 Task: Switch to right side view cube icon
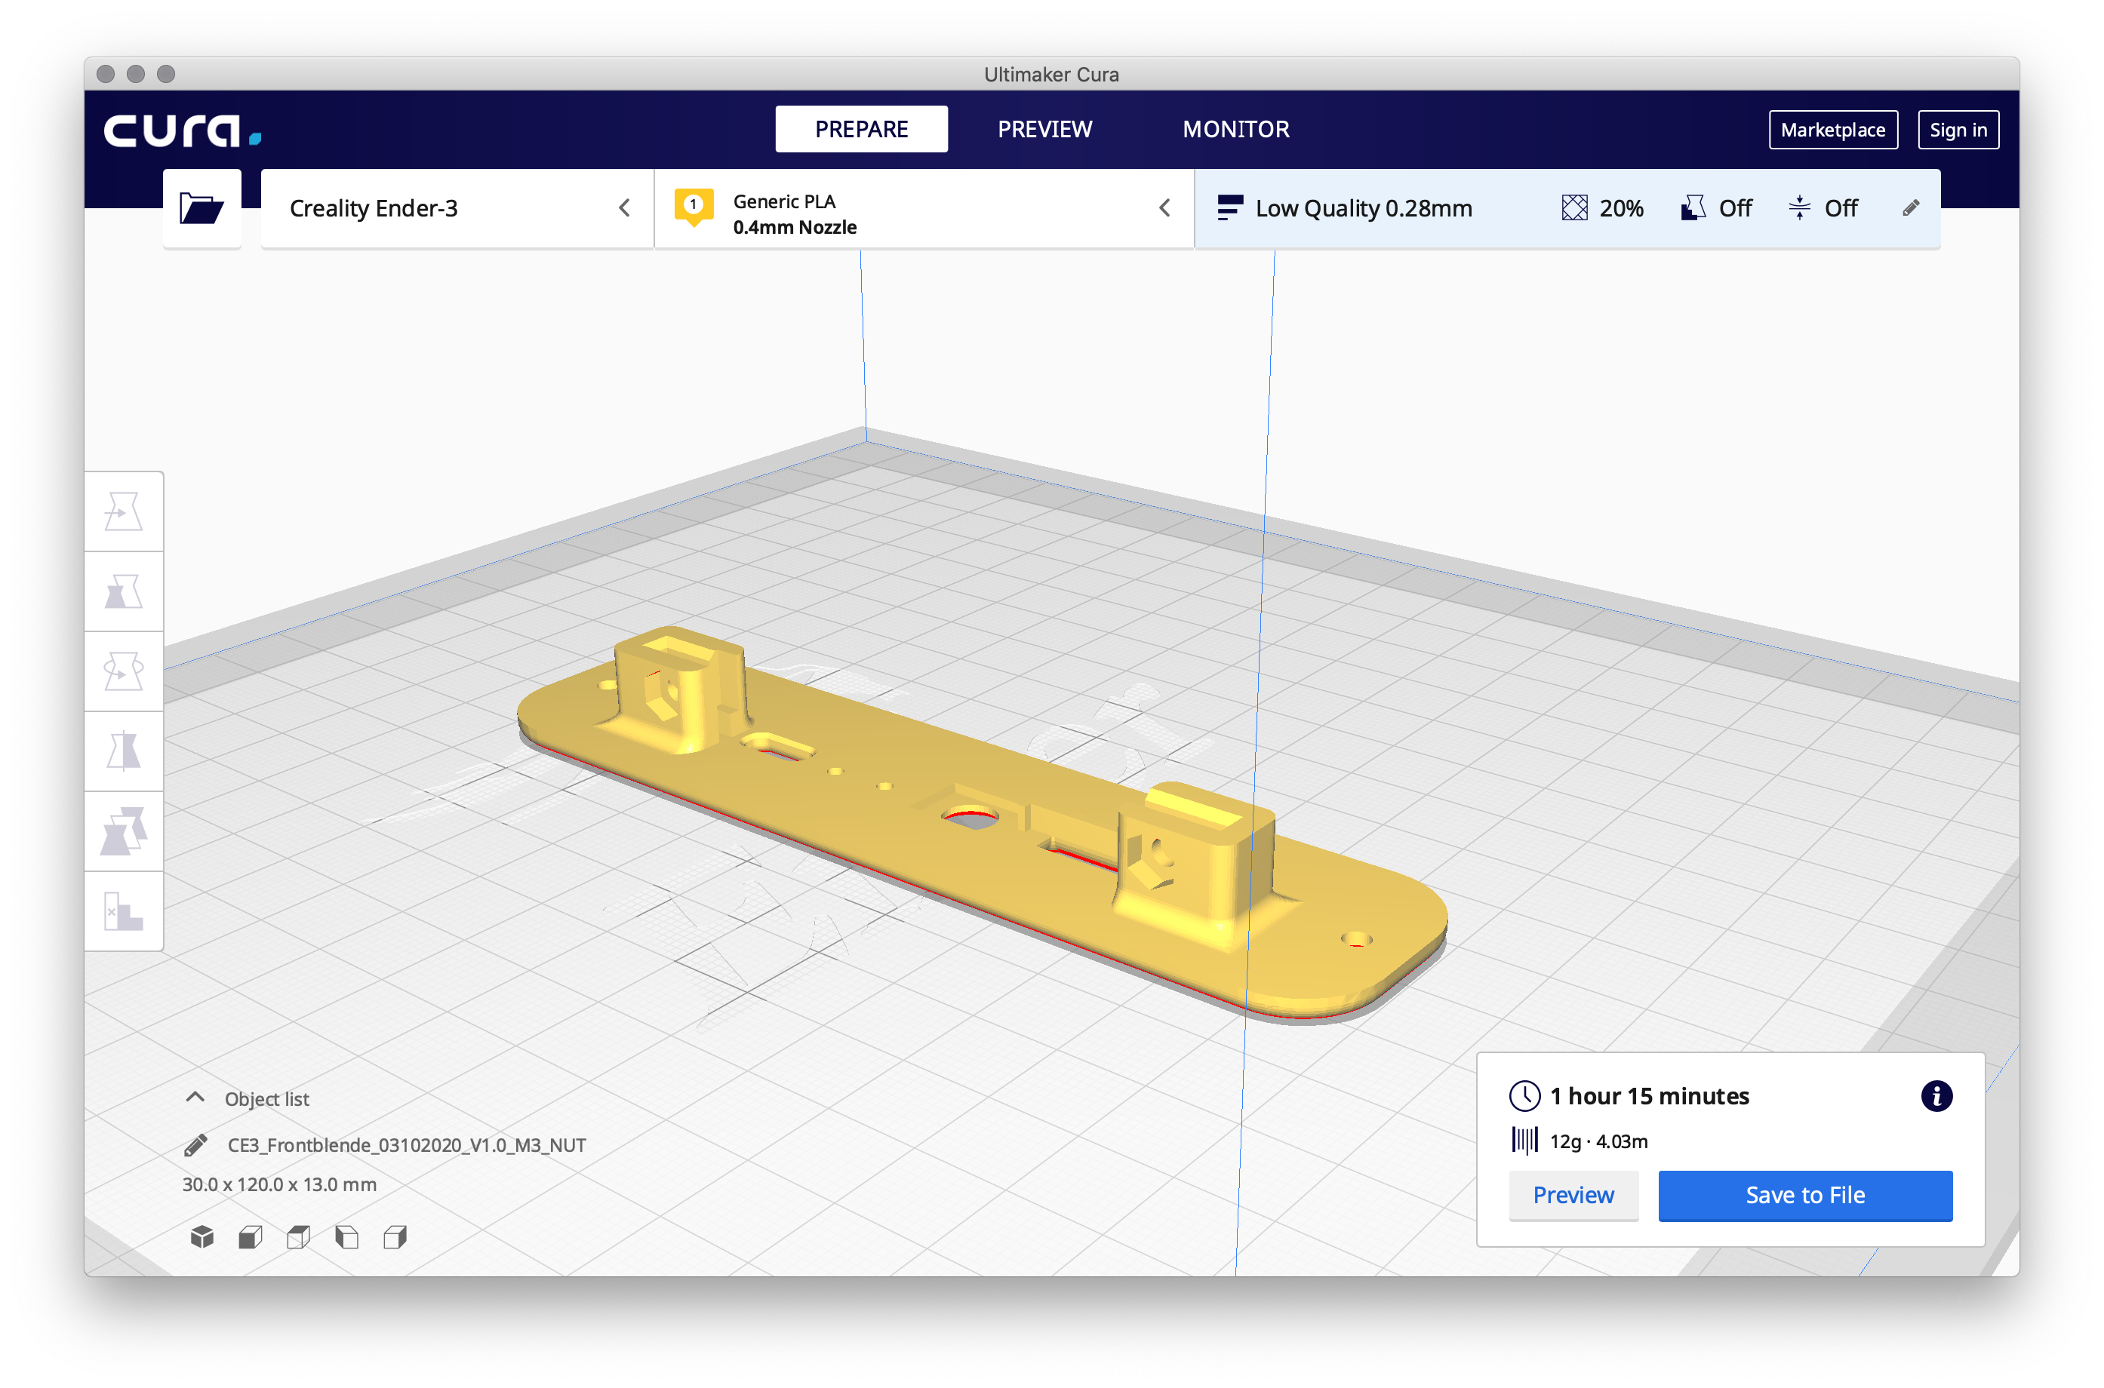pos(395,1236)
